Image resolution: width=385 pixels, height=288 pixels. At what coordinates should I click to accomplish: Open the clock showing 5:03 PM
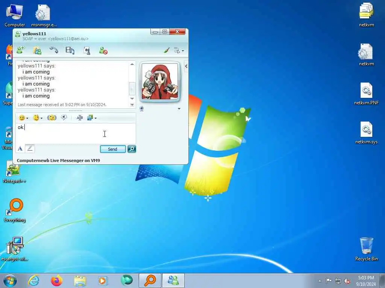coord(366,281)
